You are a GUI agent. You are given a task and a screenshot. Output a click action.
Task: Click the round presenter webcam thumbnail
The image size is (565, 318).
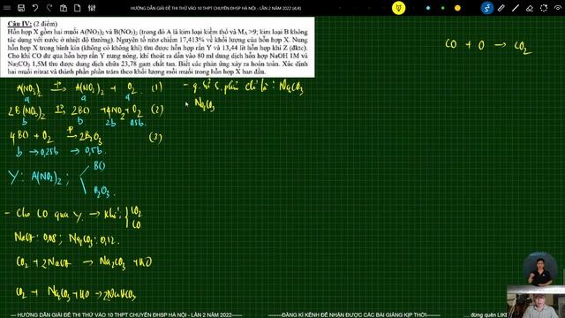click(539, 269)
